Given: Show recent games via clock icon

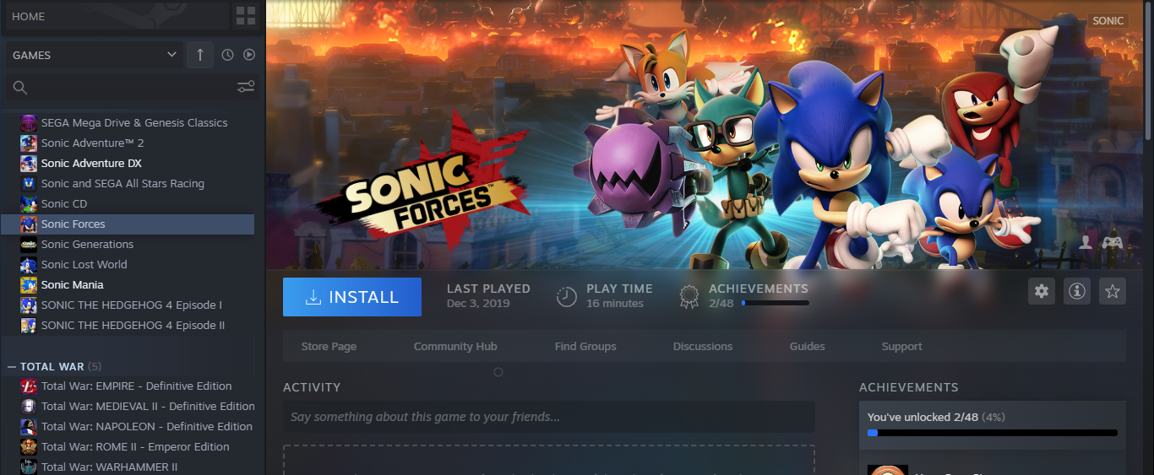Looking at the screenshot, I should pyautogui.click(x=227, y=55).
